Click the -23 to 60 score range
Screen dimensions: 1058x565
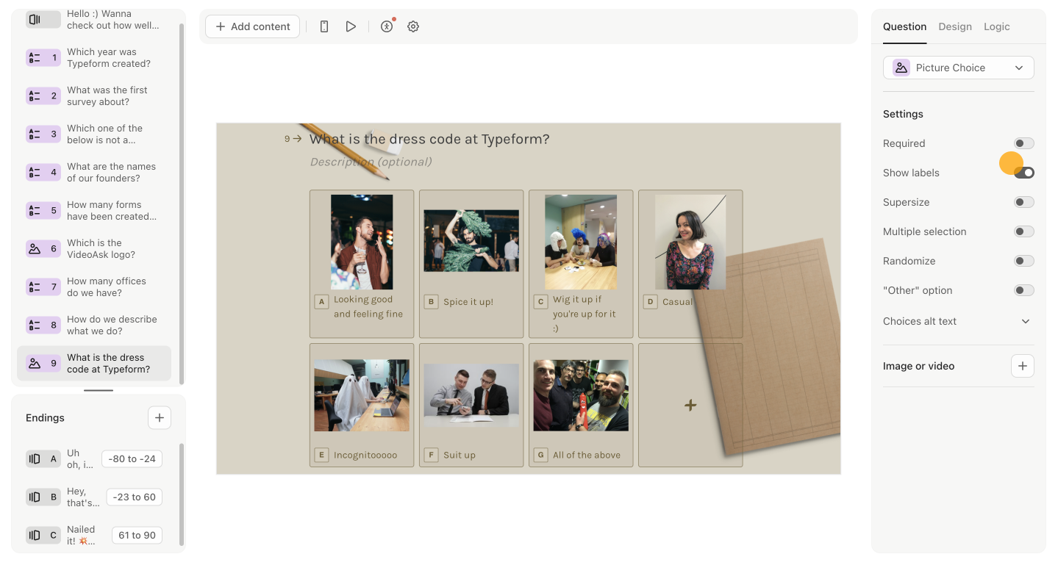135,497
